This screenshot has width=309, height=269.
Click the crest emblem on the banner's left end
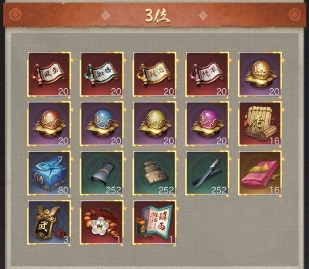(x=15, y=14)
